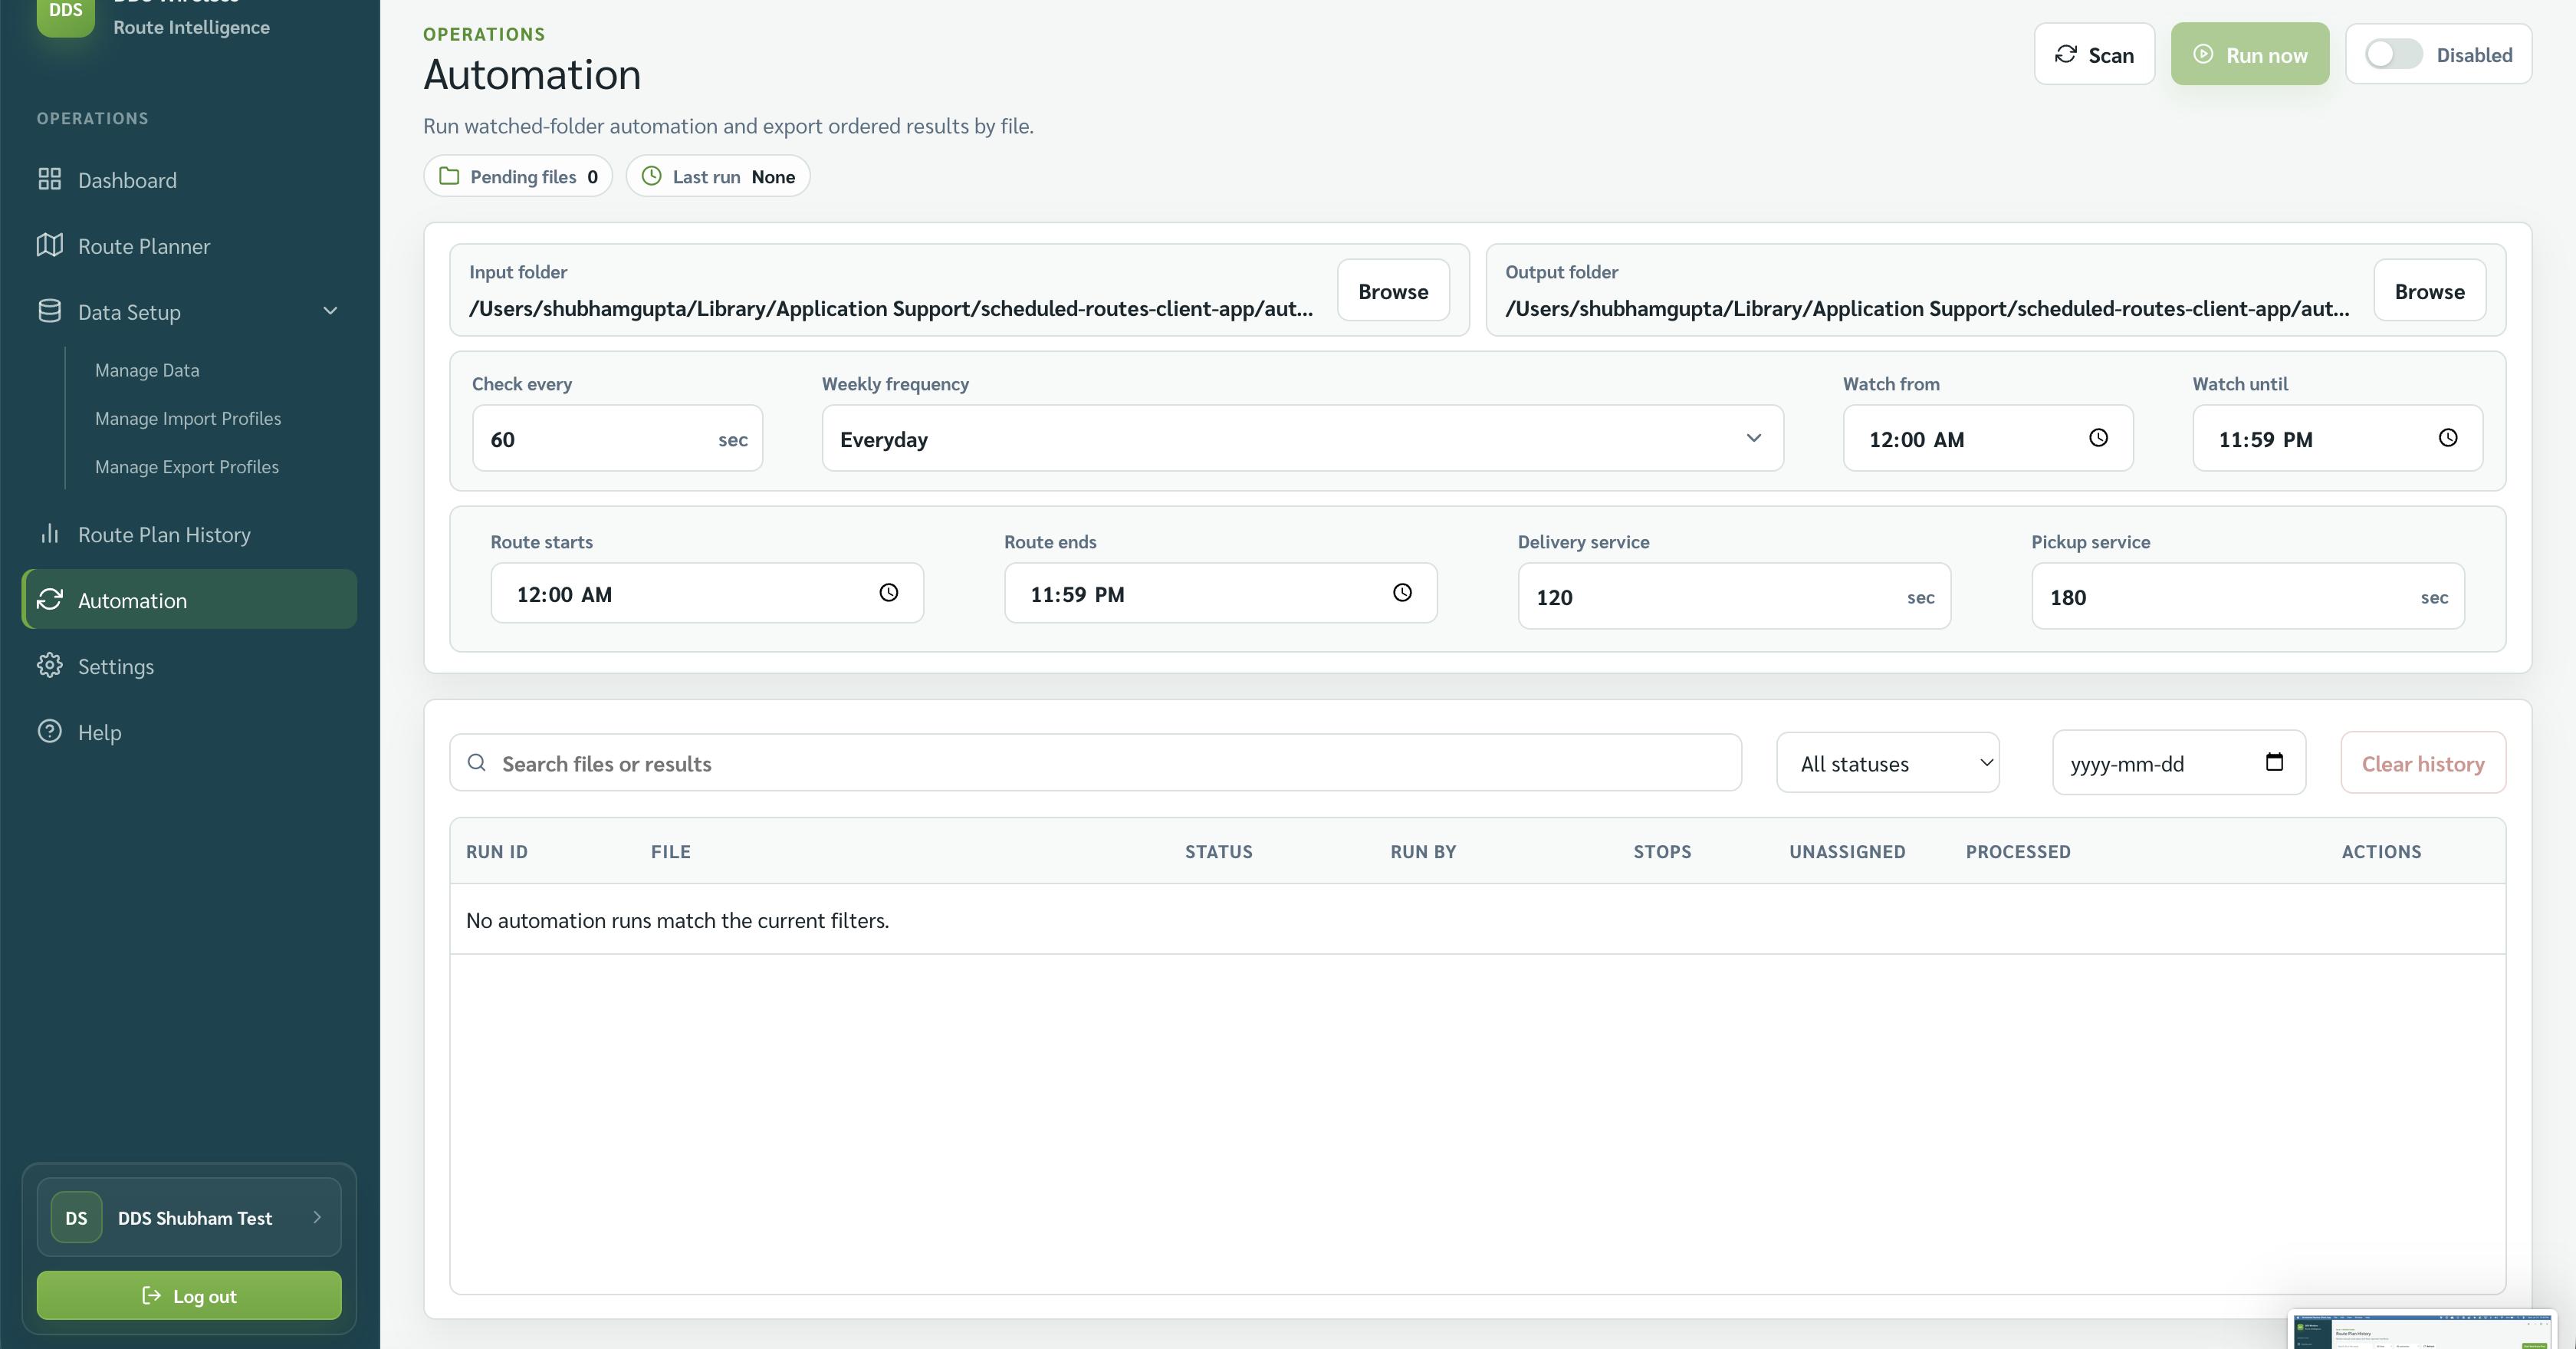
Task: Browse for the Input folder
Action: (1393, 291)
